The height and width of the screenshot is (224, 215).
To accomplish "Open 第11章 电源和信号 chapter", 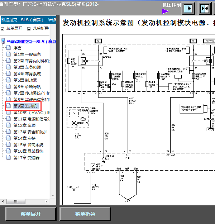I will 32,119.
